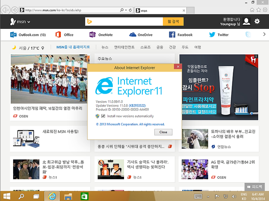Screen dimensions: 269x201
Task: Click the user profile avatar icon
Action: 247,21
